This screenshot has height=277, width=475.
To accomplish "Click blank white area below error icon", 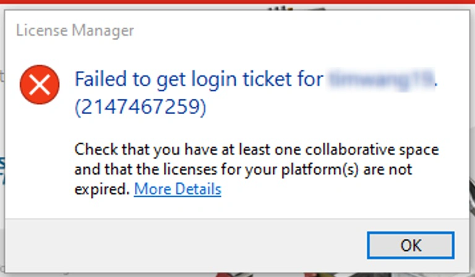I will [x=40, y=160].
